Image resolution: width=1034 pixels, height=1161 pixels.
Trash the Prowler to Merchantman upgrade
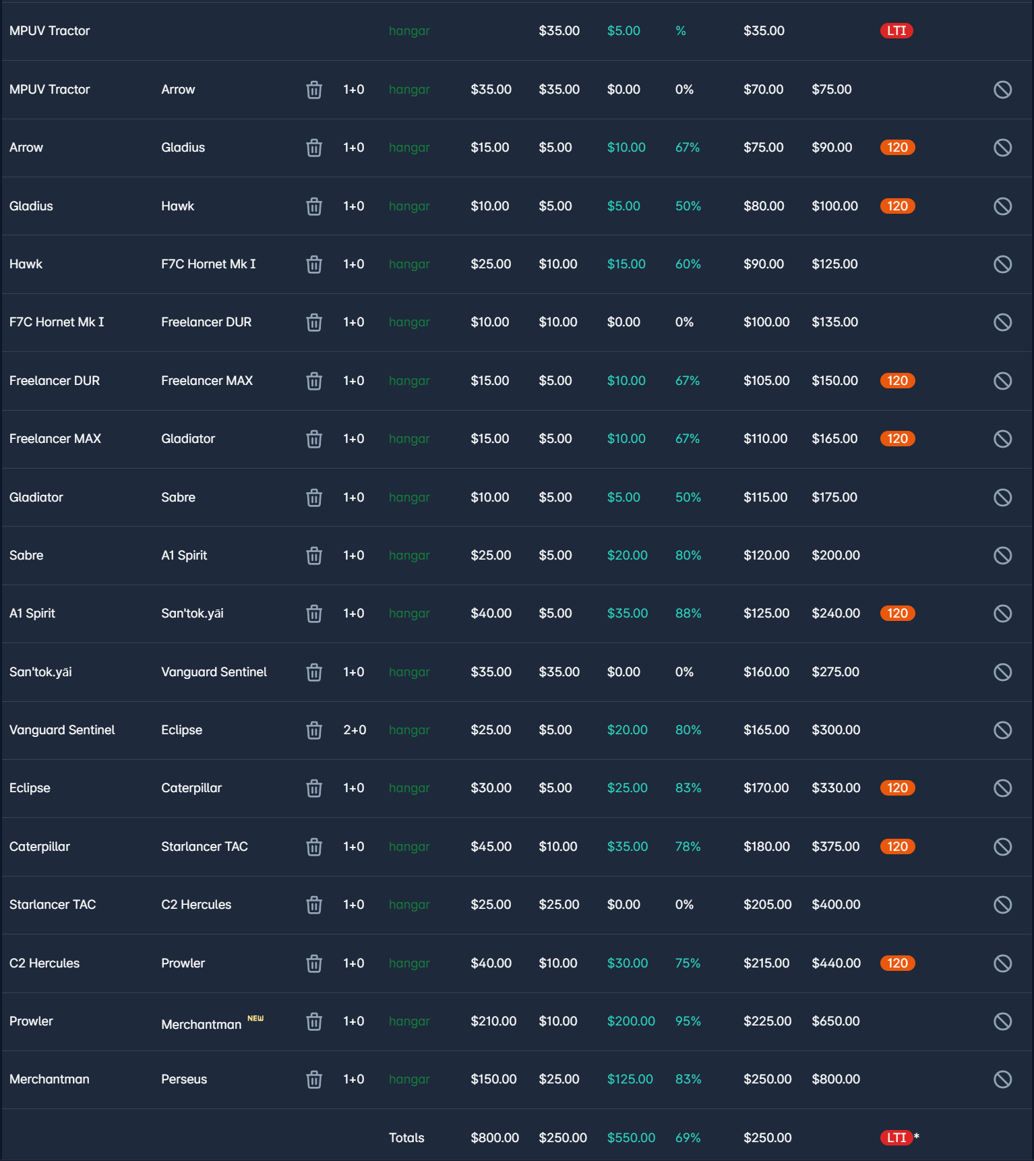tap(314, 1021)
